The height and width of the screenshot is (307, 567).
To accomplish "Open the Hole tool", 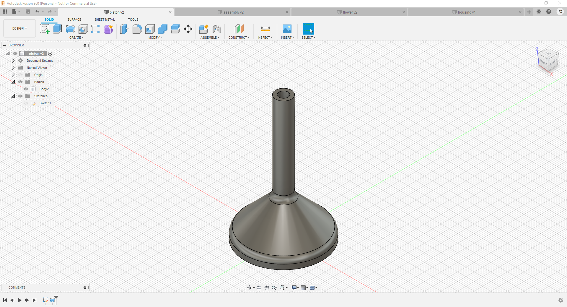I will (x=83, y=29).
